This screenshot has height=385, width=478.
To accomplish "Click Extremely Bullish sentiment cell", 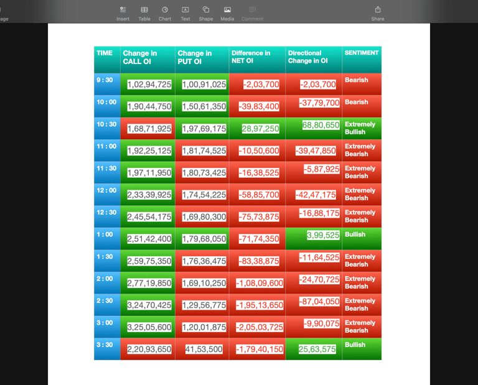I will point(362,128).
